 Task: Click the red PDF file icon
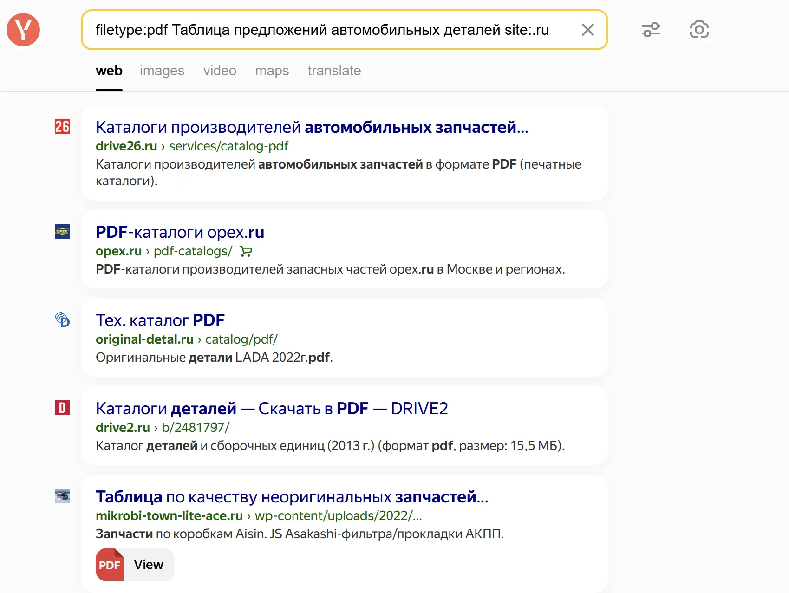(x=110, y=565)
